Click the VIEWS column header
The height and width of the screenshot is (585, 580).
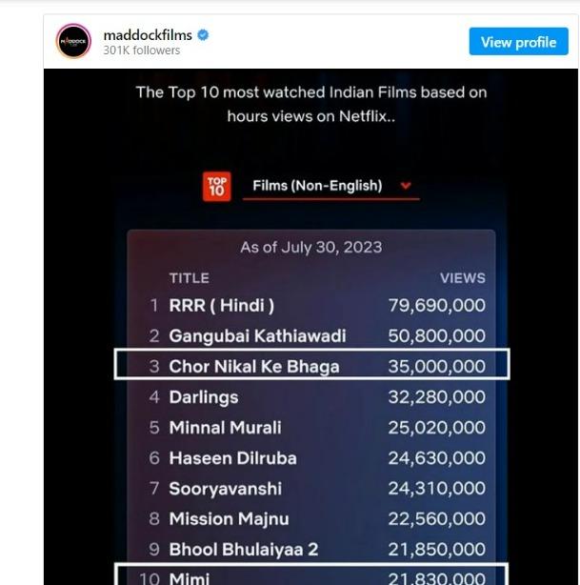463,278
